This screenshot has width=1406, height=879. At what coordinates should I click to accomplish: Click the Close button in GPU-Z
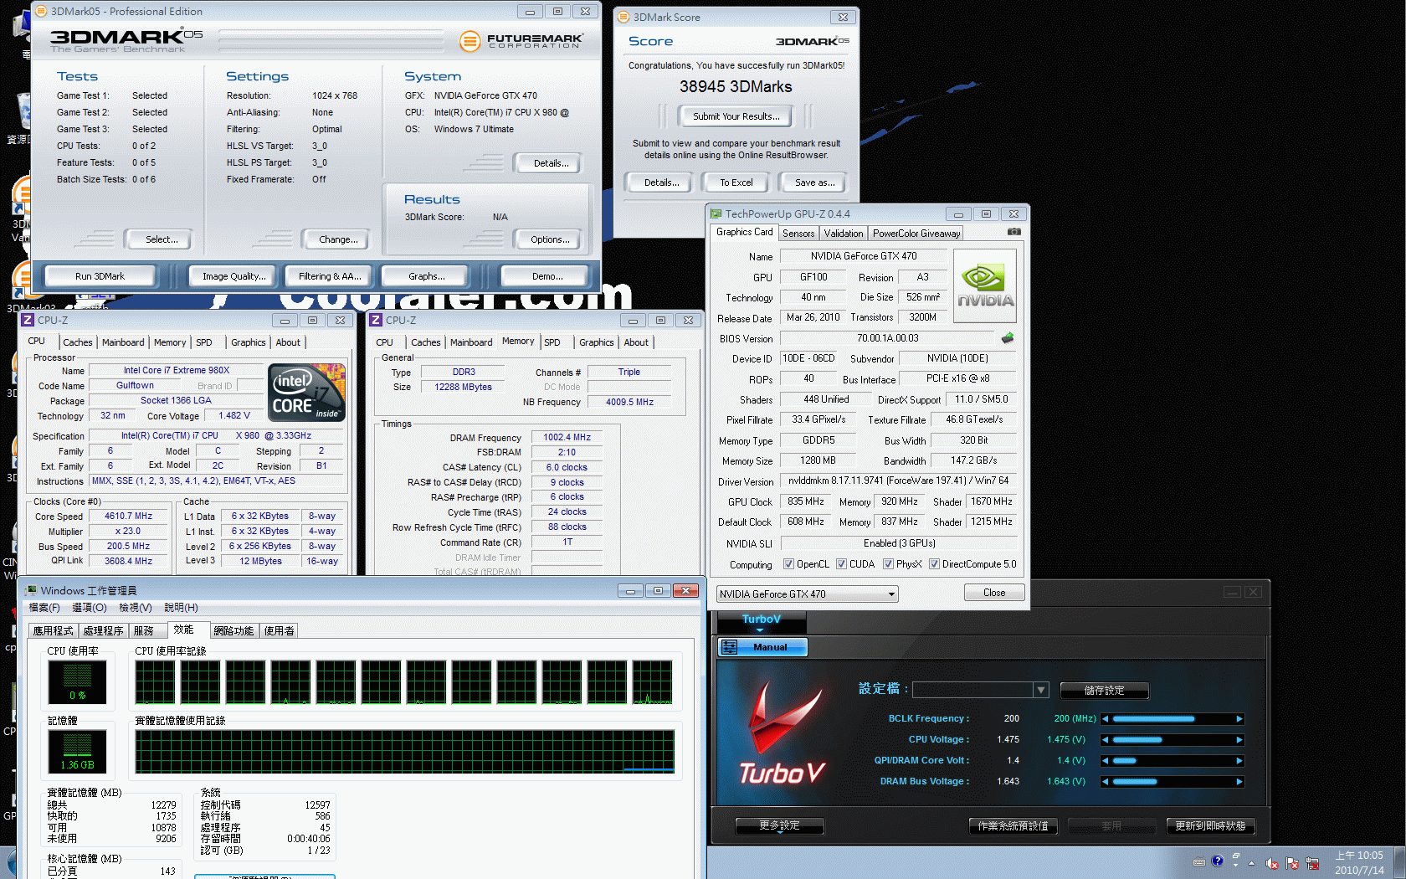click(994, 593)
